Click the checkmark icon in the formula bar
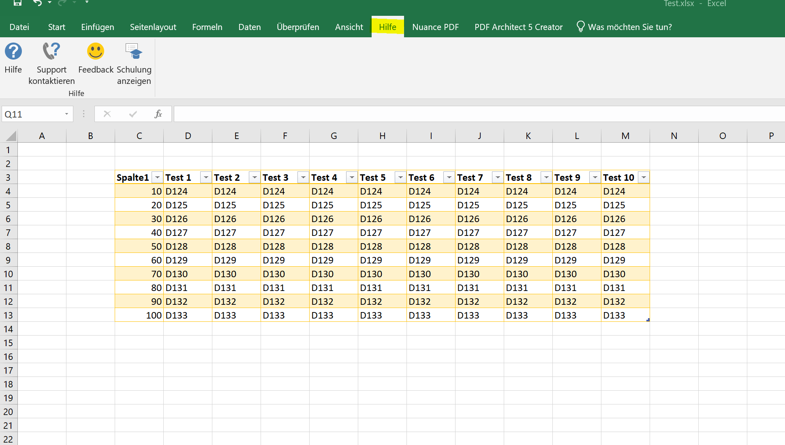This screenshot has width=785, height=445. (x=132, y=114)
